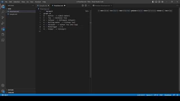180x101 pixels.
Task: Click the terminal-style activity bar icon
Action: point(3,40)
